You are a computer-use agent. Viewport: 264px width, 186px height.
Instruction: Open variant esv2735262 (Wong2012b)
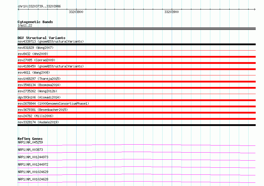[x=37, y=91]
